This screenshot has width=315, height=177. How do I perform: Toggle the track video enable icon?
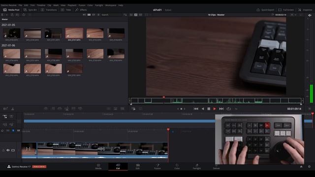click(13, 150)
